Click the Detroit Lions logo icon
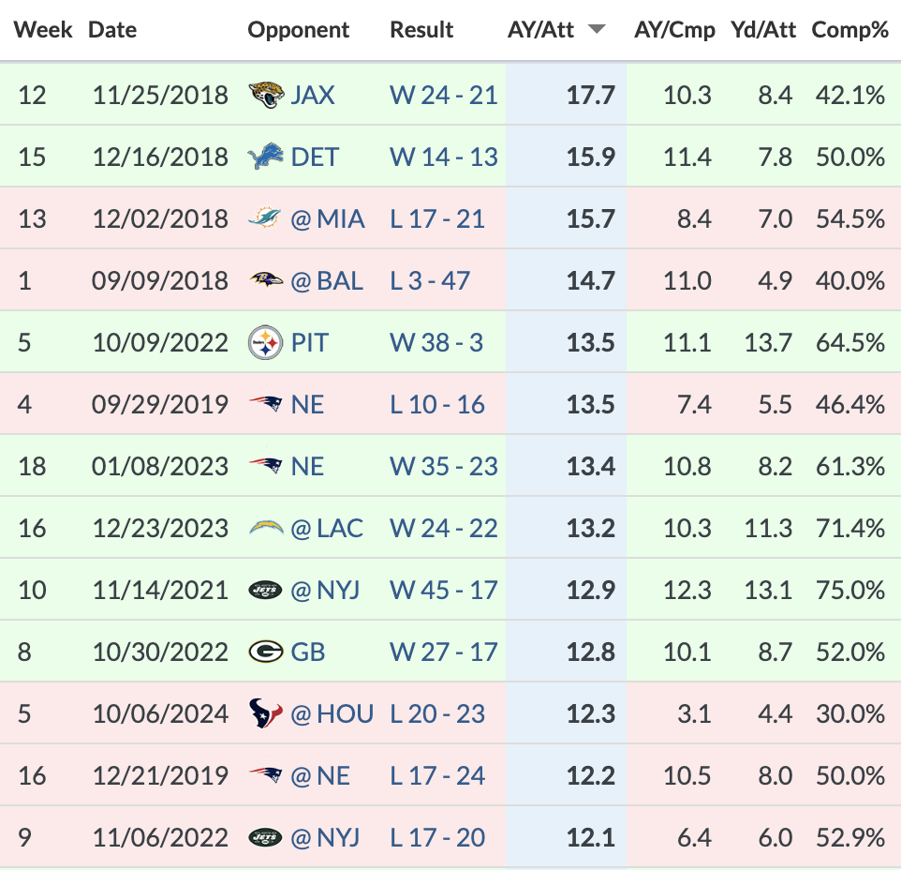 [265, 157]
